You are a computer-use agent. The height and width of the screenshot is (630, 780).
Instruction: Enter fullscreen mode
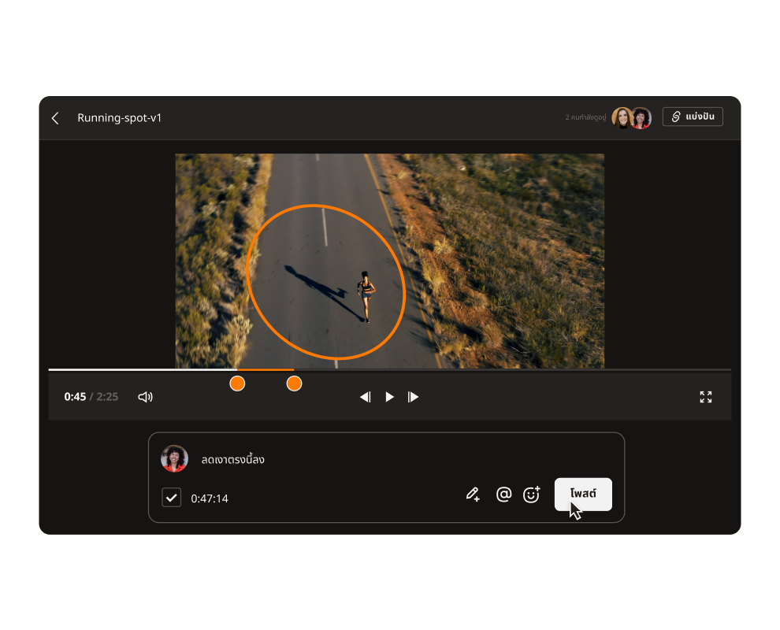point(705,396)
